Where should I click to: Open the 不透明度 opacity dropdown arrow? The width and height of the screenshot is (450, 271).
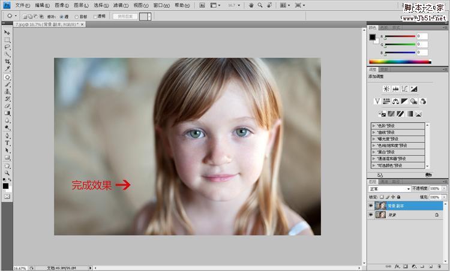444,188
